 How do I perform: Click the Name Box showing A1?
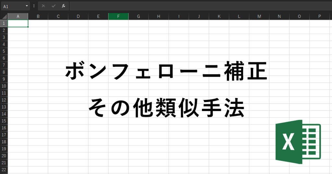pos(13,6)
